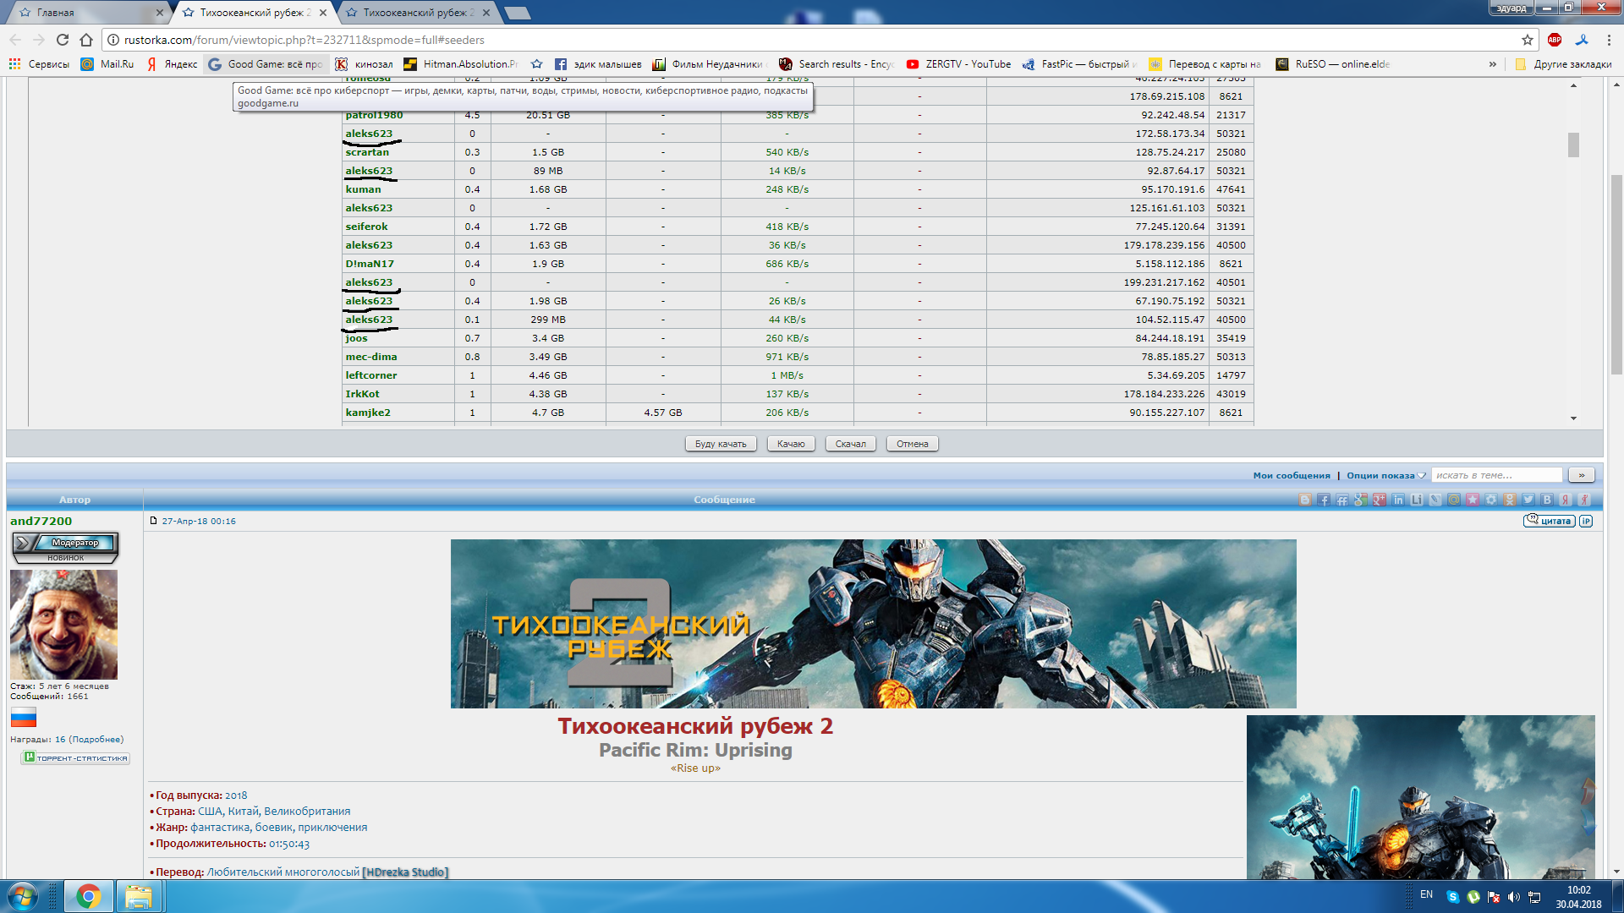1624x913 pixels.
Task: Switch to the last Тихоокеанский рубеж tab
Action: pyautogui.click(x=418, y=13)
